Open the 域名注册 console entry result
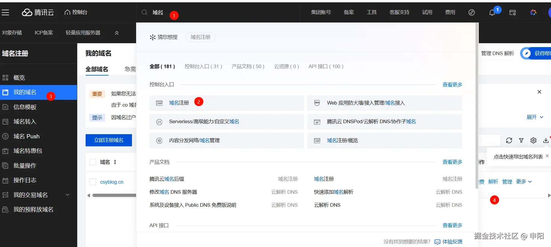Viewport: 551px width, 247px height. point(227,103)
